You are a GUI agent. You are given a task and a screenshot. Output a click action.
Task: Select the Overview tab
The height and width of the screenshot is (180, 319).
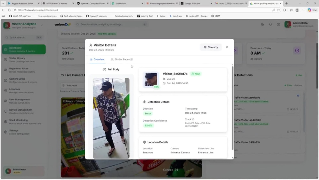coord(97,59)
